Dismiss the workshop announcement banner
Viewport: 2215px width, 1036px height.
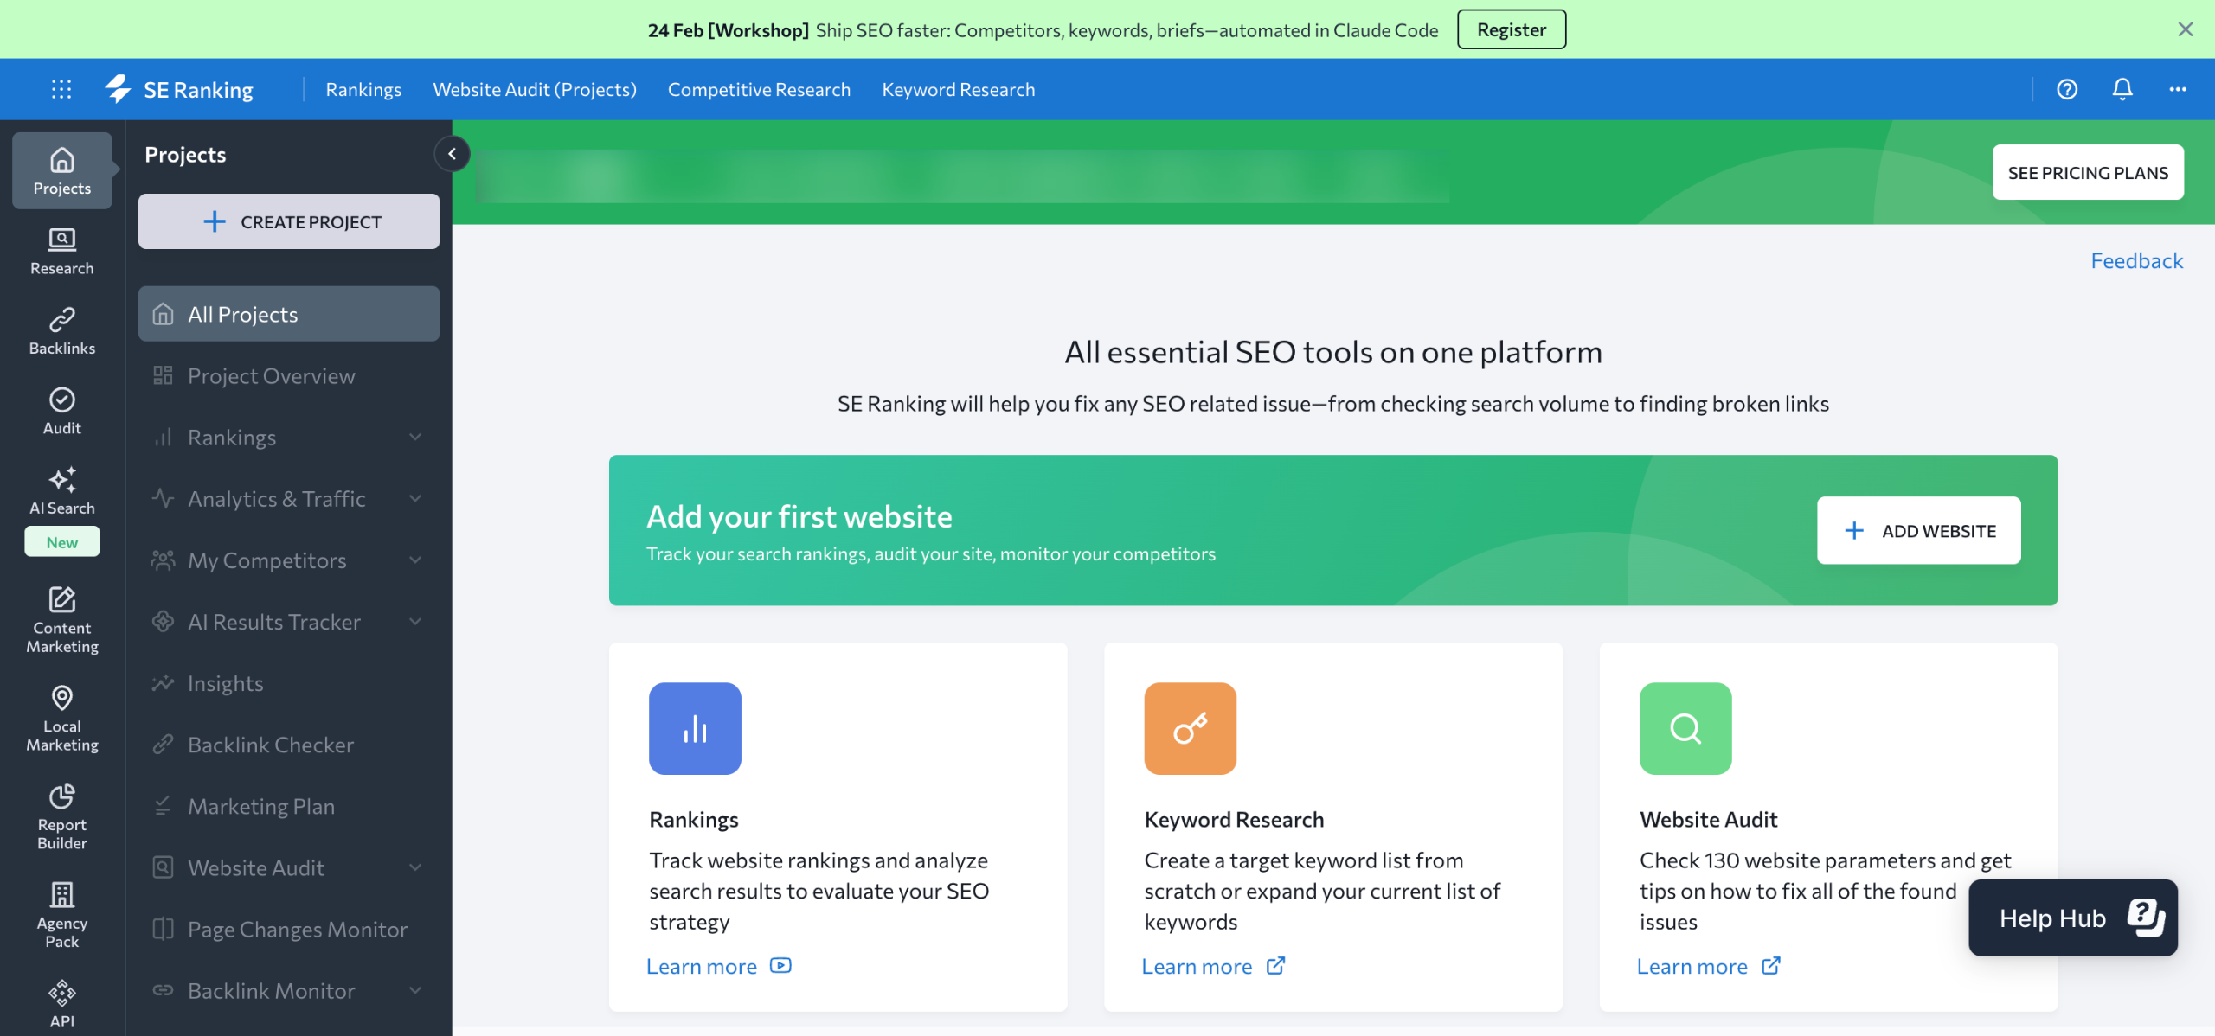2185,29
